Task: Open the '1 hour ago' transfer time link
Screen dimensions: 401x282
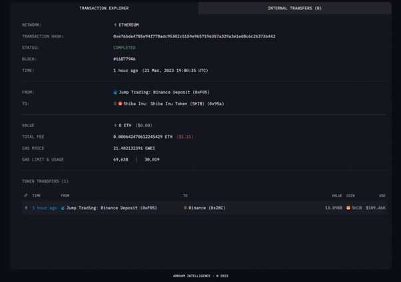Action: point(45,208)
